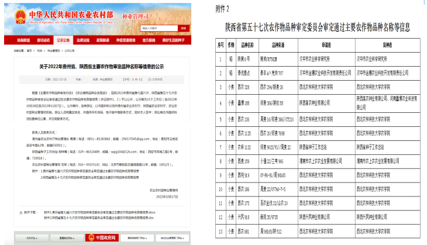Screen dimensions: 427x245
Task: Open the 地方新闻 menu item
Action: [x=149, y=40]
